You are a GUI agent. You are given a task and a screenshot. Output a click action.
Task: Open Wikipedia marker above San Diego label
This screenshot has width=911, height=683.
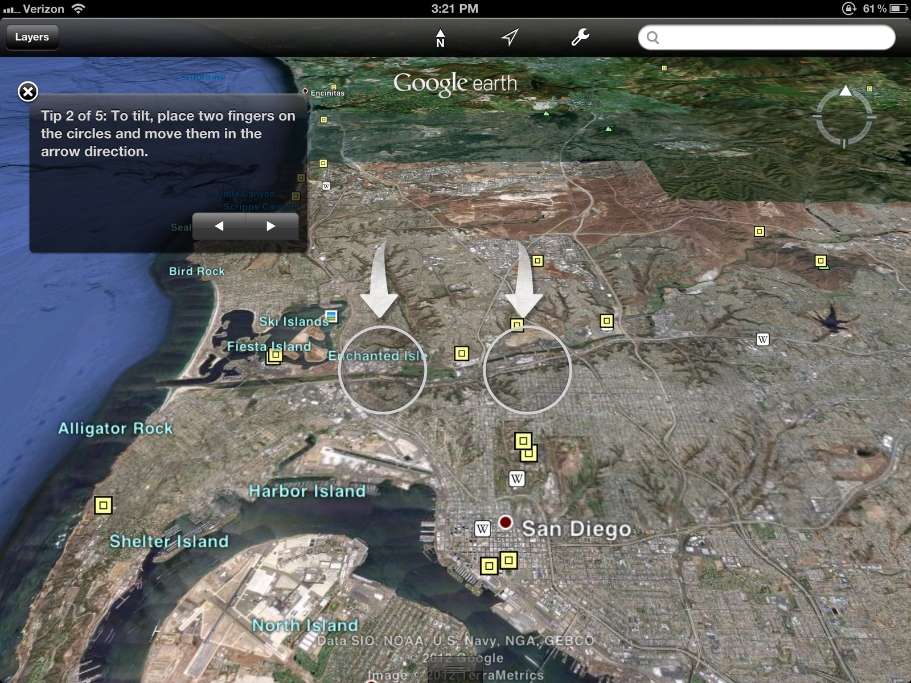pyautogui.click(x=516, y=479)
